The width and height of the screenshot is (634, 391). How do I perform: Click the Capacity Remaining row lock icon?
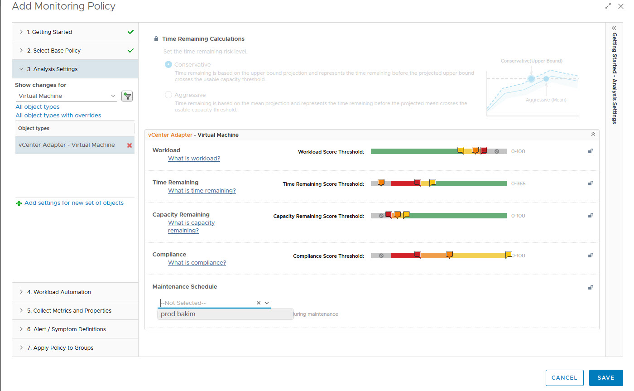[590, 216]
